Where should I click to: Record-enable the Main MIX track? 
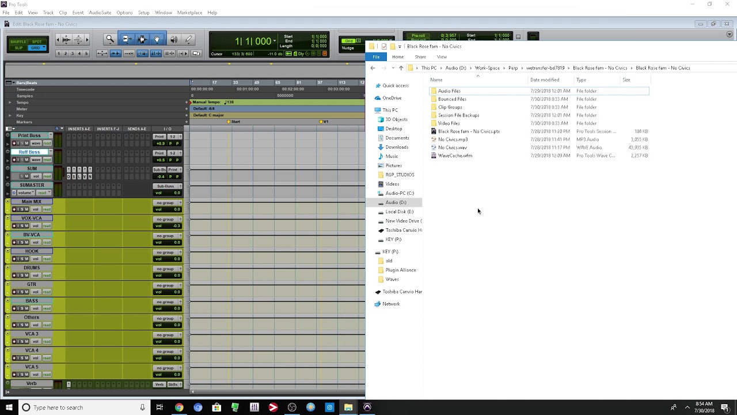tap(16, 209)
